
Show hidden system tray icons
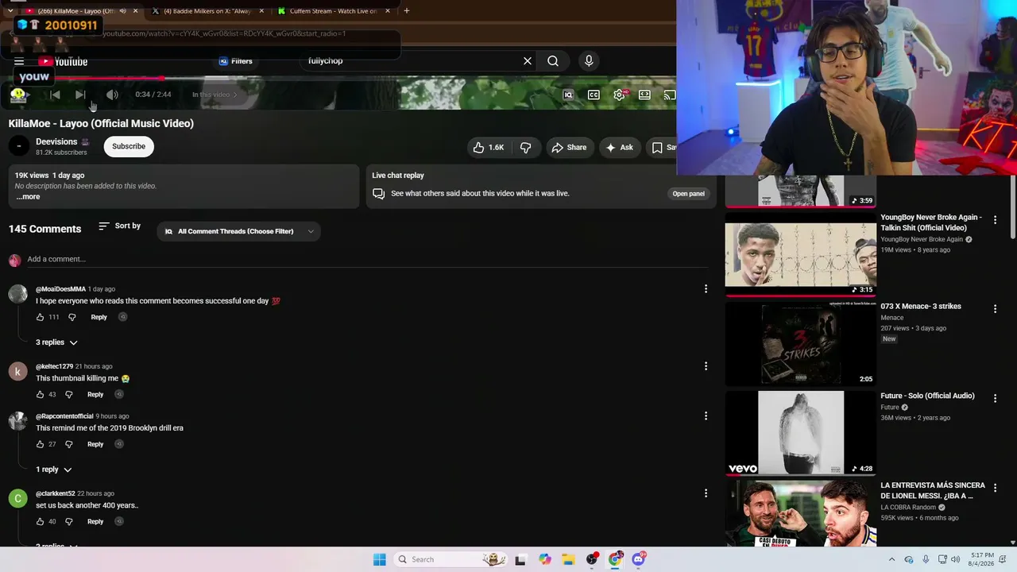(x=891, y=559)
